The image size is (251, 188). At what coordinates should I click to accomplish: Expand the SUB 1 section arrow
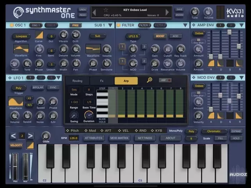(x=110, y=25)
